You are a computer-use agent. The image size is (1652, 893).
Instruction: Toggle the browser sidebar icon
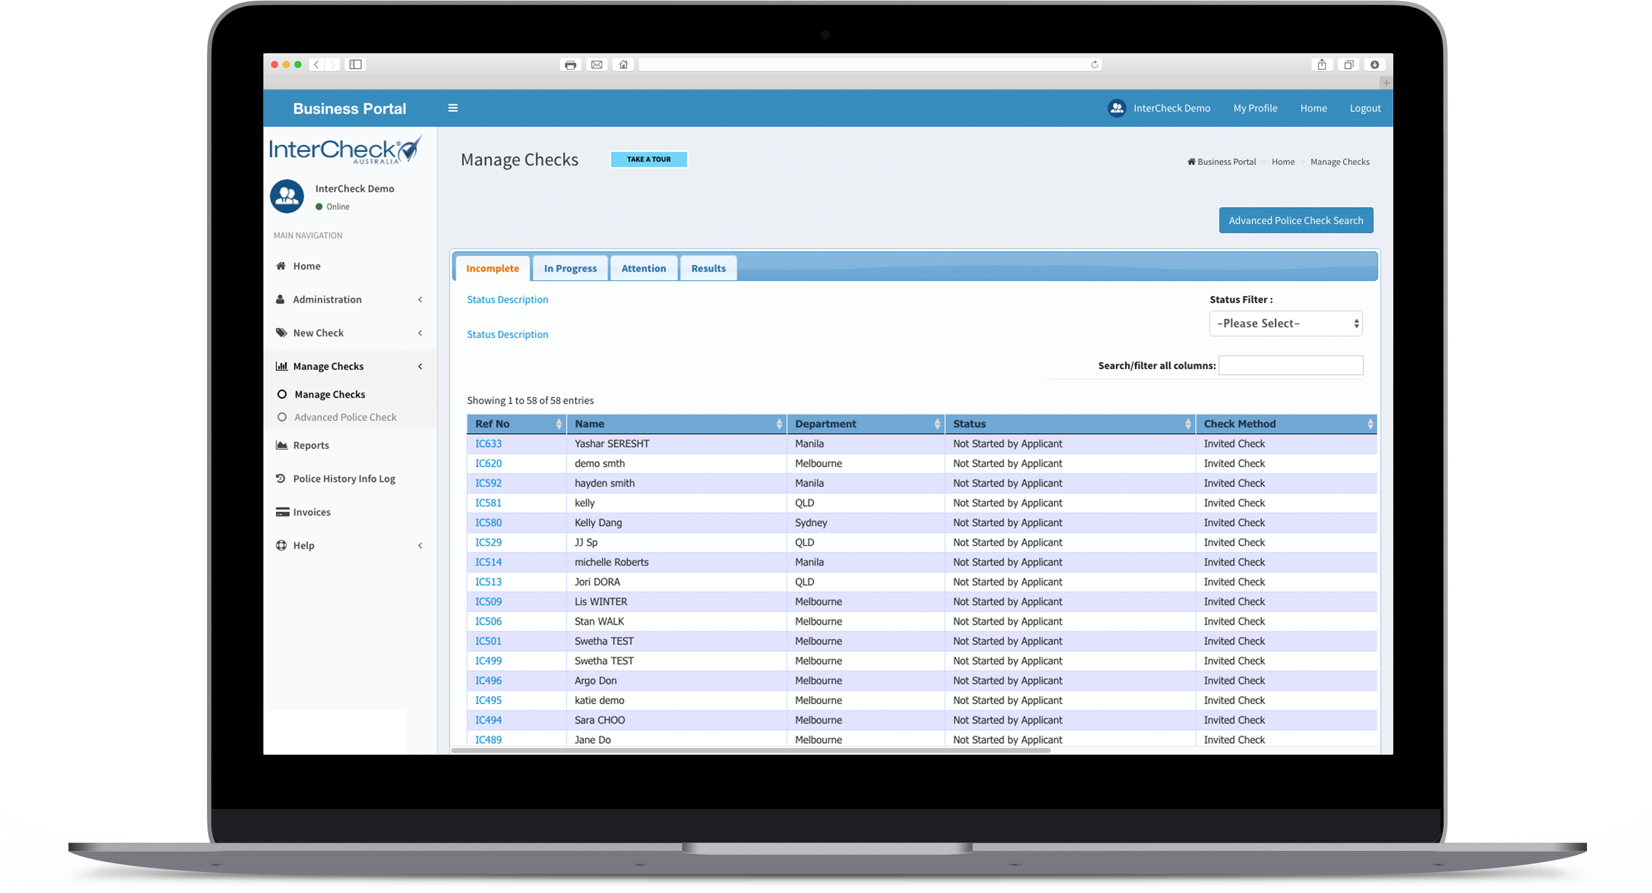click(x=356, y=65)
